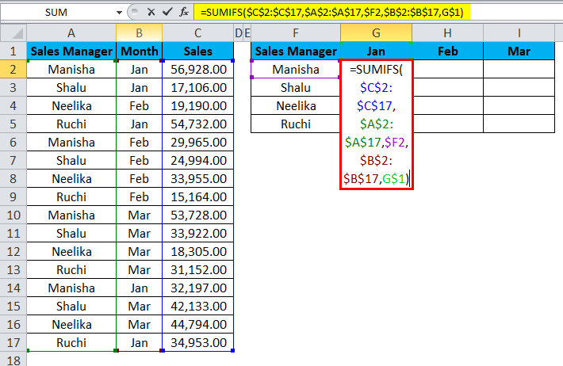Select column H header
Viewport: 563px width, 366px height.
[x=447, y=33]
